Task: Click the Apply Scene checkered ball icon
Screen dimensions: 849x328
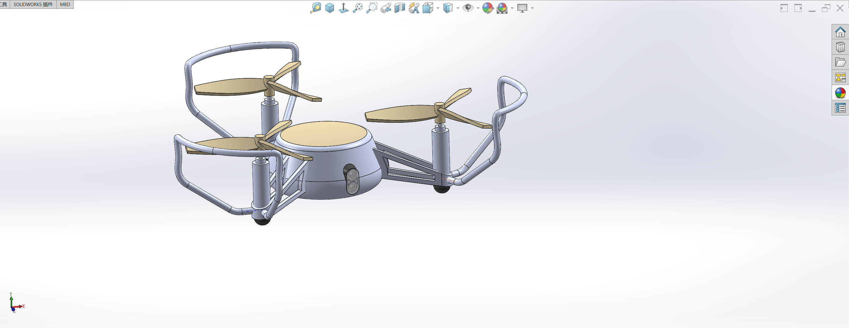Action: 502,8
